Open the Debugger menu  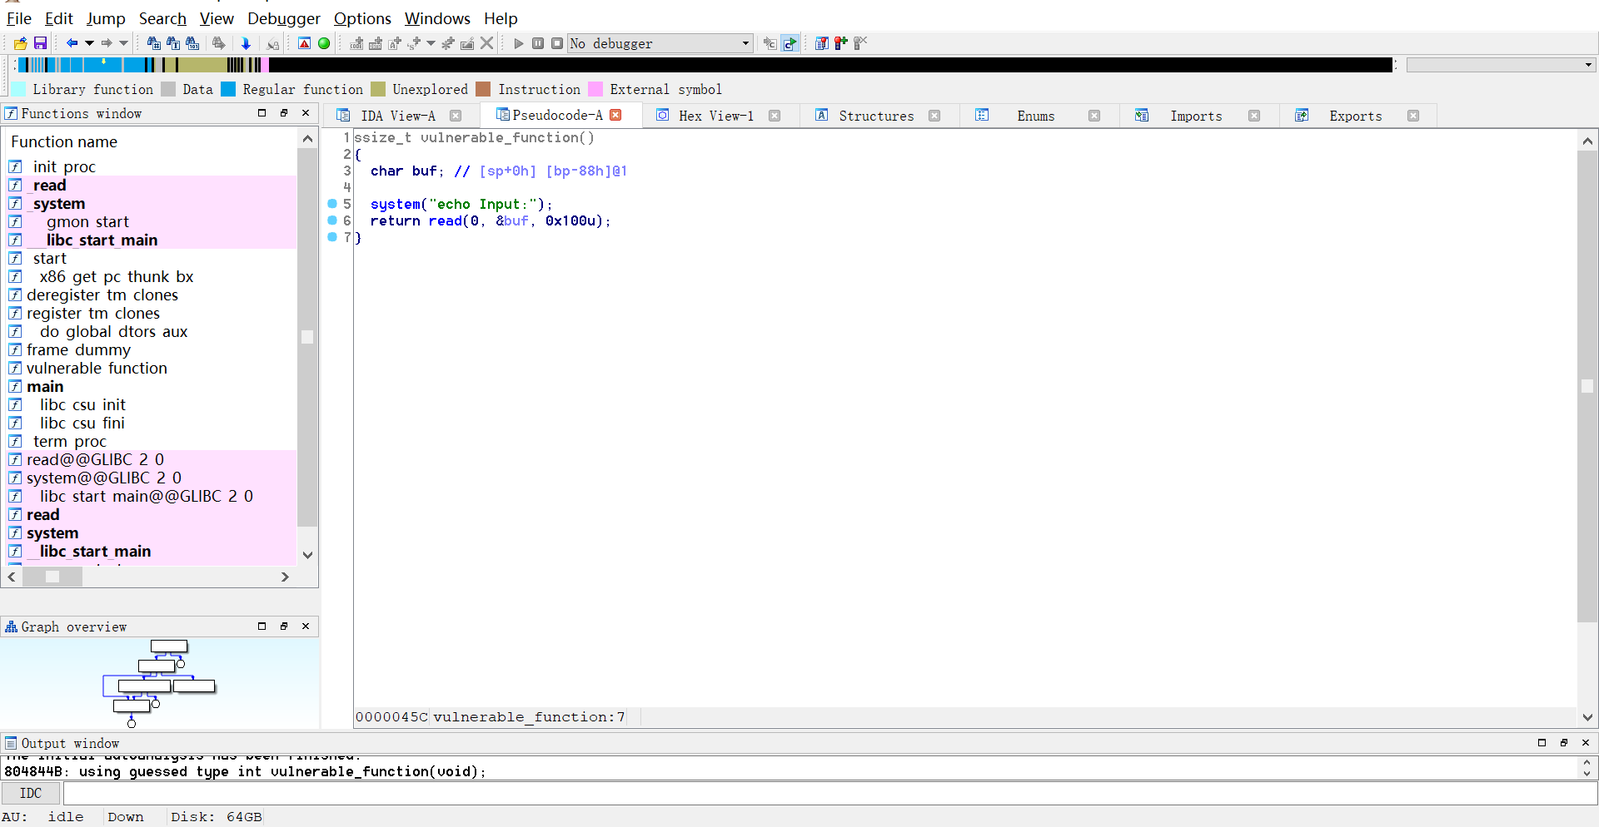coord(283,18)
